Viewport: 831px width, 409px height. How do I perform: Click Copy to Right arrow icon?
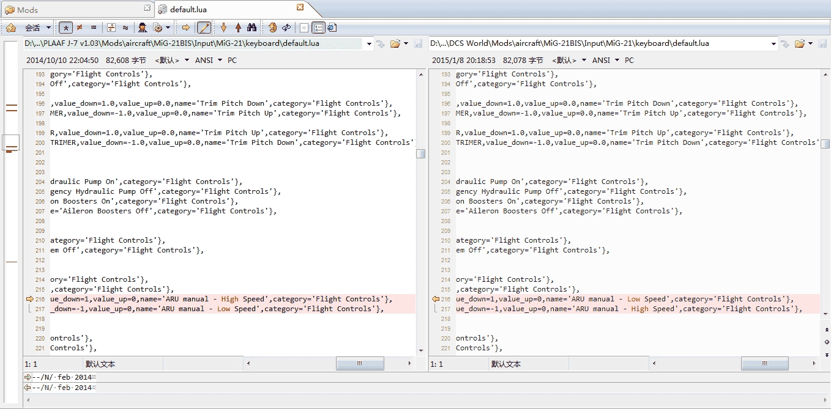click(186, 28)
